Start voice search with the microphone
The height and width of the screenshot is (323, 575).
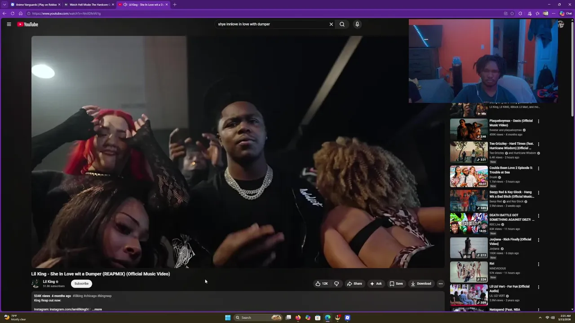tap(357, 24)
